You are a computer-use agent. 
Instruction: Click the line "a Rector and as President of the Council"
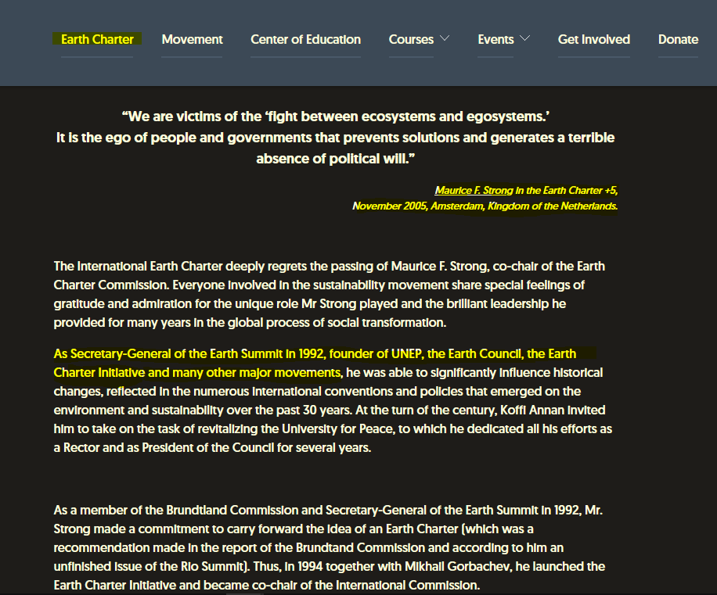pos(212,447)
